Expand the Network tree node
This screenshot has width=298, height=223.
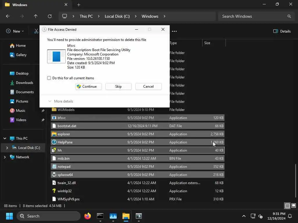pos(5,157)
